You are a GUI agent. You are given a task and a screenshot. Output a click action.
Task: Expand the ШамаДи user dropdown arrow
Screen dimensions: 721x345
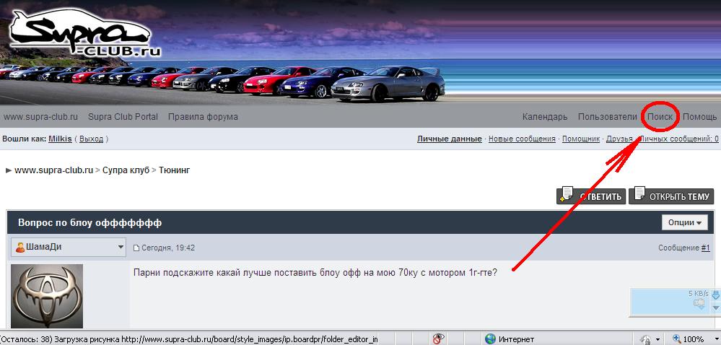pyautogui.click(x=121, y=248)
